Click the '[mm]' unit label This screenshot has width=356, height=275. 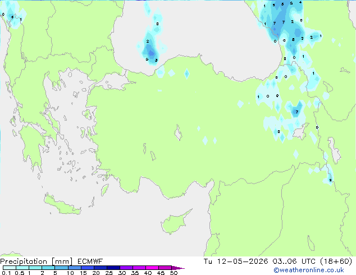[62, 262]
